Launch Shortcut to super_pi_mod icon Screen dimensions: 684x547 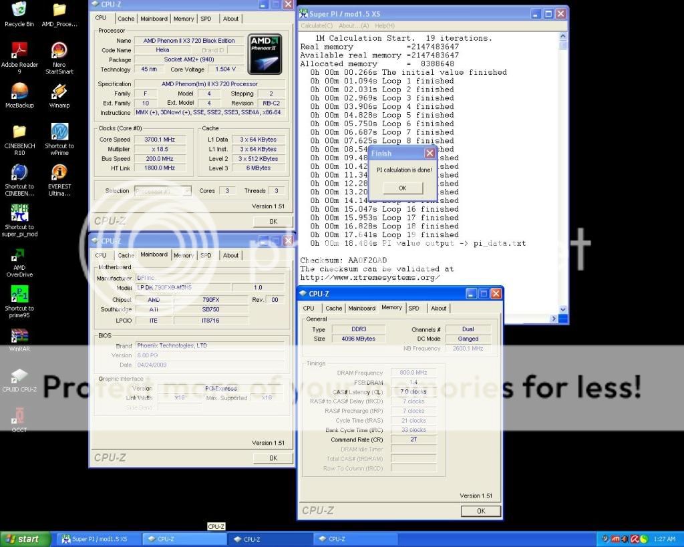(x=19, y=220)
